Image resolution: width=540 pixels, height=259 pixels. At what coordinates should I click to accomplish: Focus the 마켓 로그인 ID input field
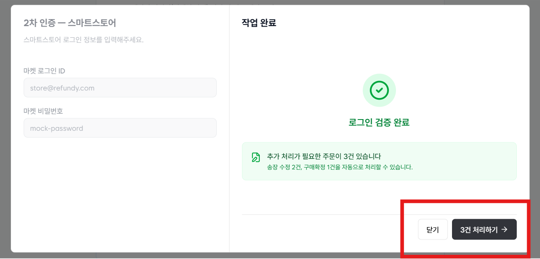[x=120, y=88]
